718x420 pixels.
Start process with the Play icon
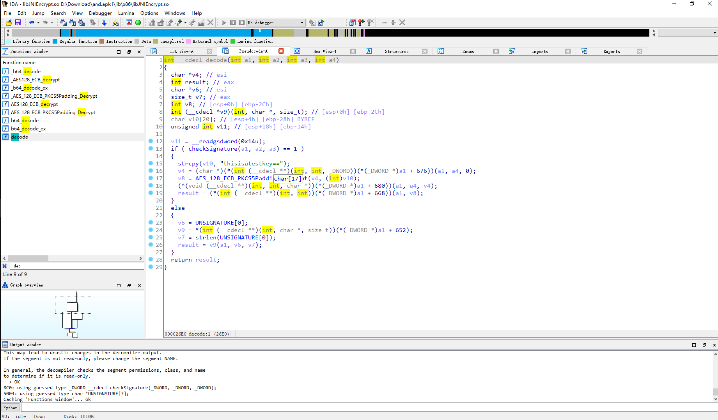point(224,23)
